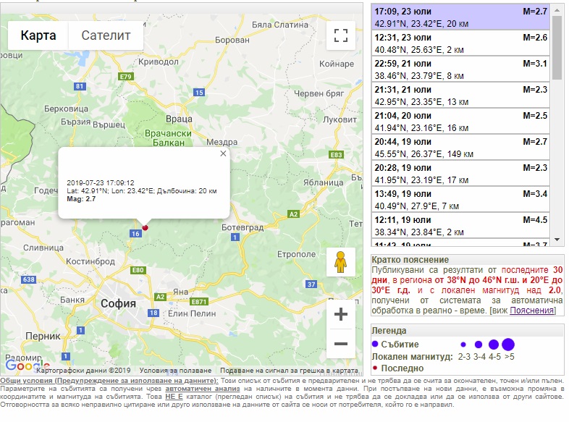Zoom out on the map
Viewport: 569px width, 422px height.
(341, 344)
